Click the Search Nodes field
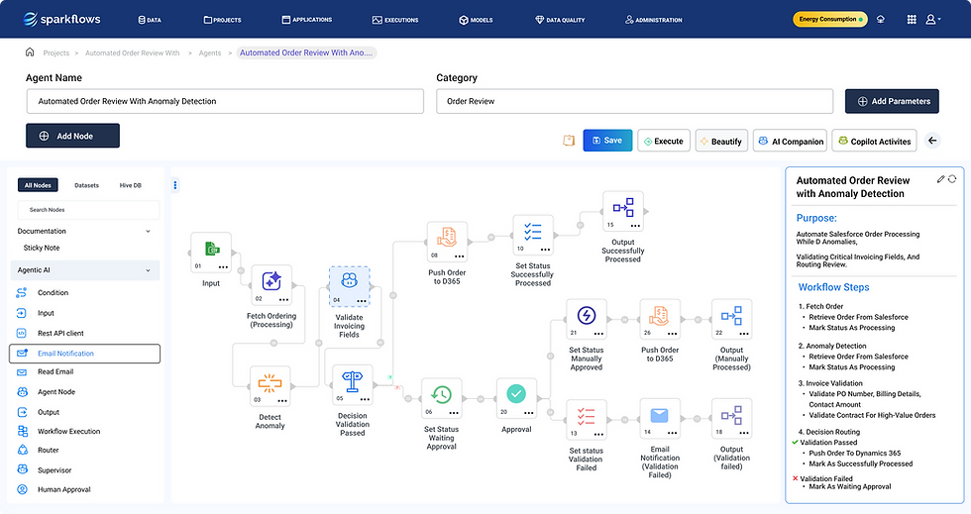This screenshot has height=514, width=971. click(88, 210)
